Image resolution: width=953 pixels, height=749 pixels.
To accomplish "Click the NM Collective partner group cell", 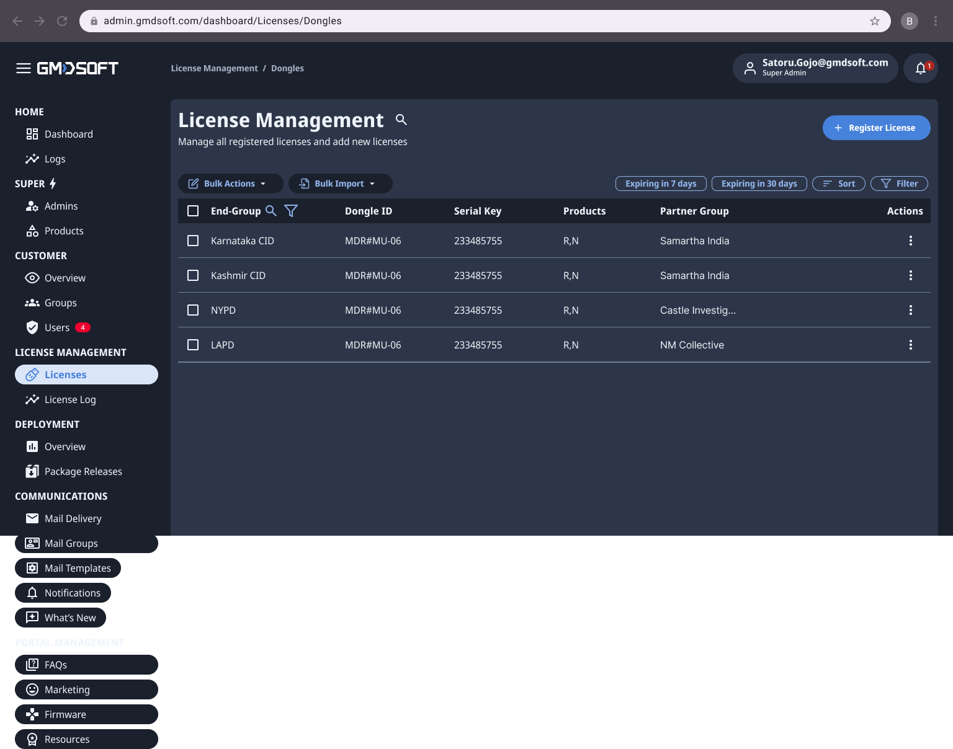I will tap(692, 345).
